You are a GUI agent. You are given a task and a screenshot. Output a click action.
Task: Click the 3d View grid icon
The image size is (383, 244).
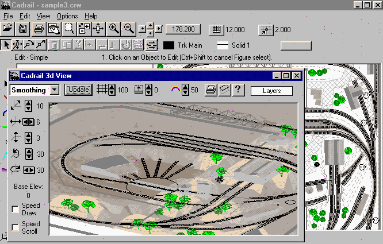[101, 89]
